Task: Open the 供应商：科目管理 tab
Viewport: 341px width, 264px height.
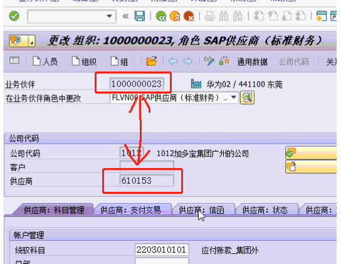Action: [x=54, y=210]
